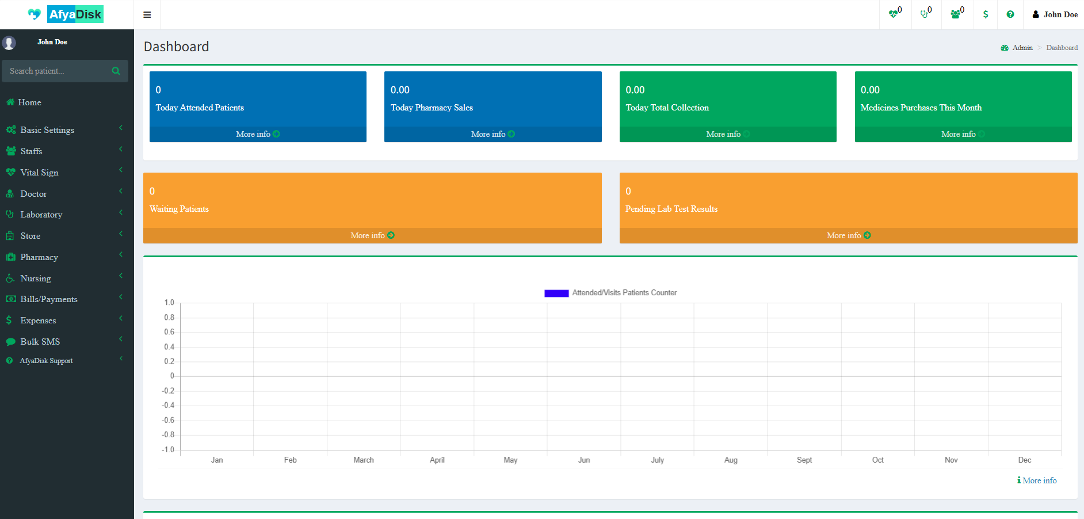Select the dollar icon in the top bar
The height and width of the screenshot is (519, 1084).
tap(985, 14)
